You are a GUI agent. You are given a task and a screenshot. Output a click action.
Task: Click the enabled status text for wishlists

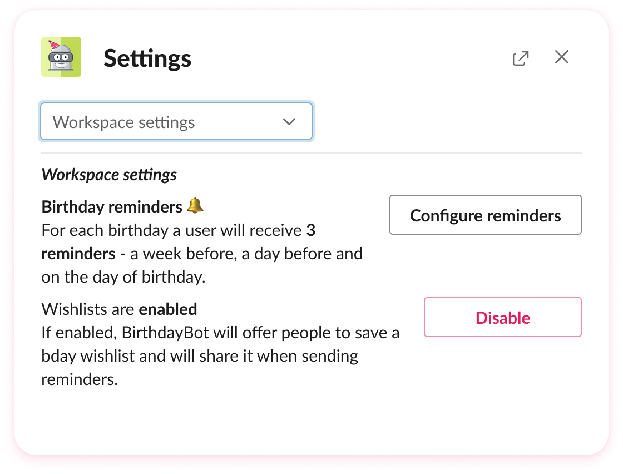click(x=168, y=309)
